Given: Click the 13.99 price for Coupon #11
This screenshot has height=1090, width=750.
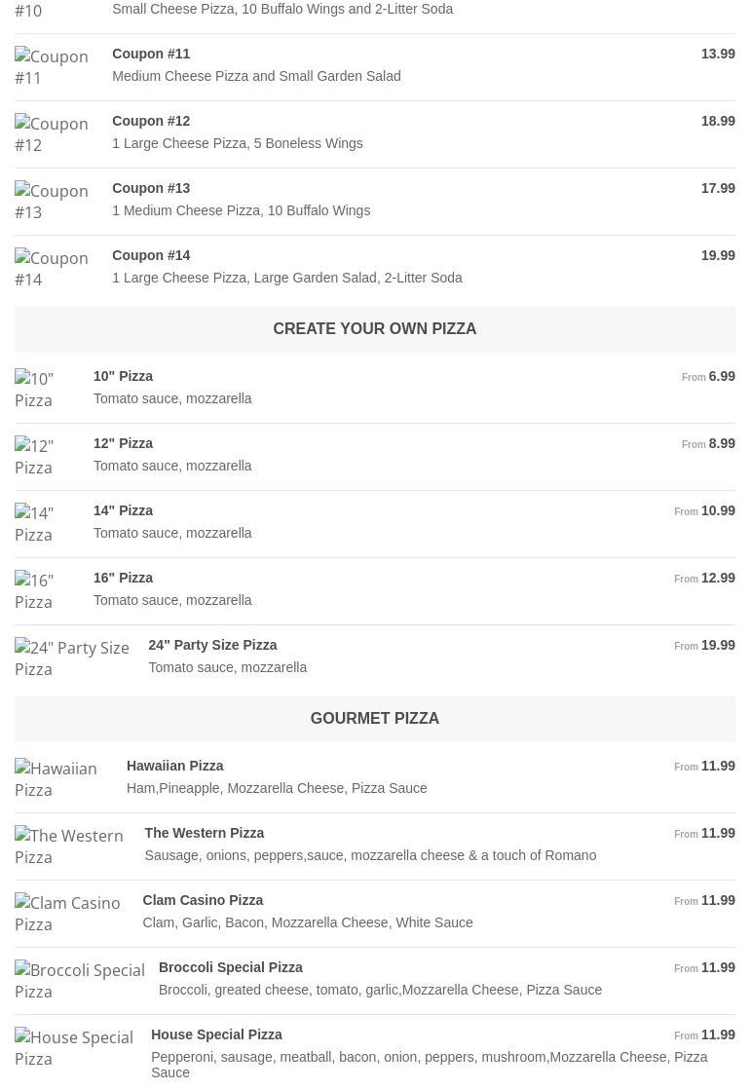Looking at the screenshot, I should [x=718, y=54].
